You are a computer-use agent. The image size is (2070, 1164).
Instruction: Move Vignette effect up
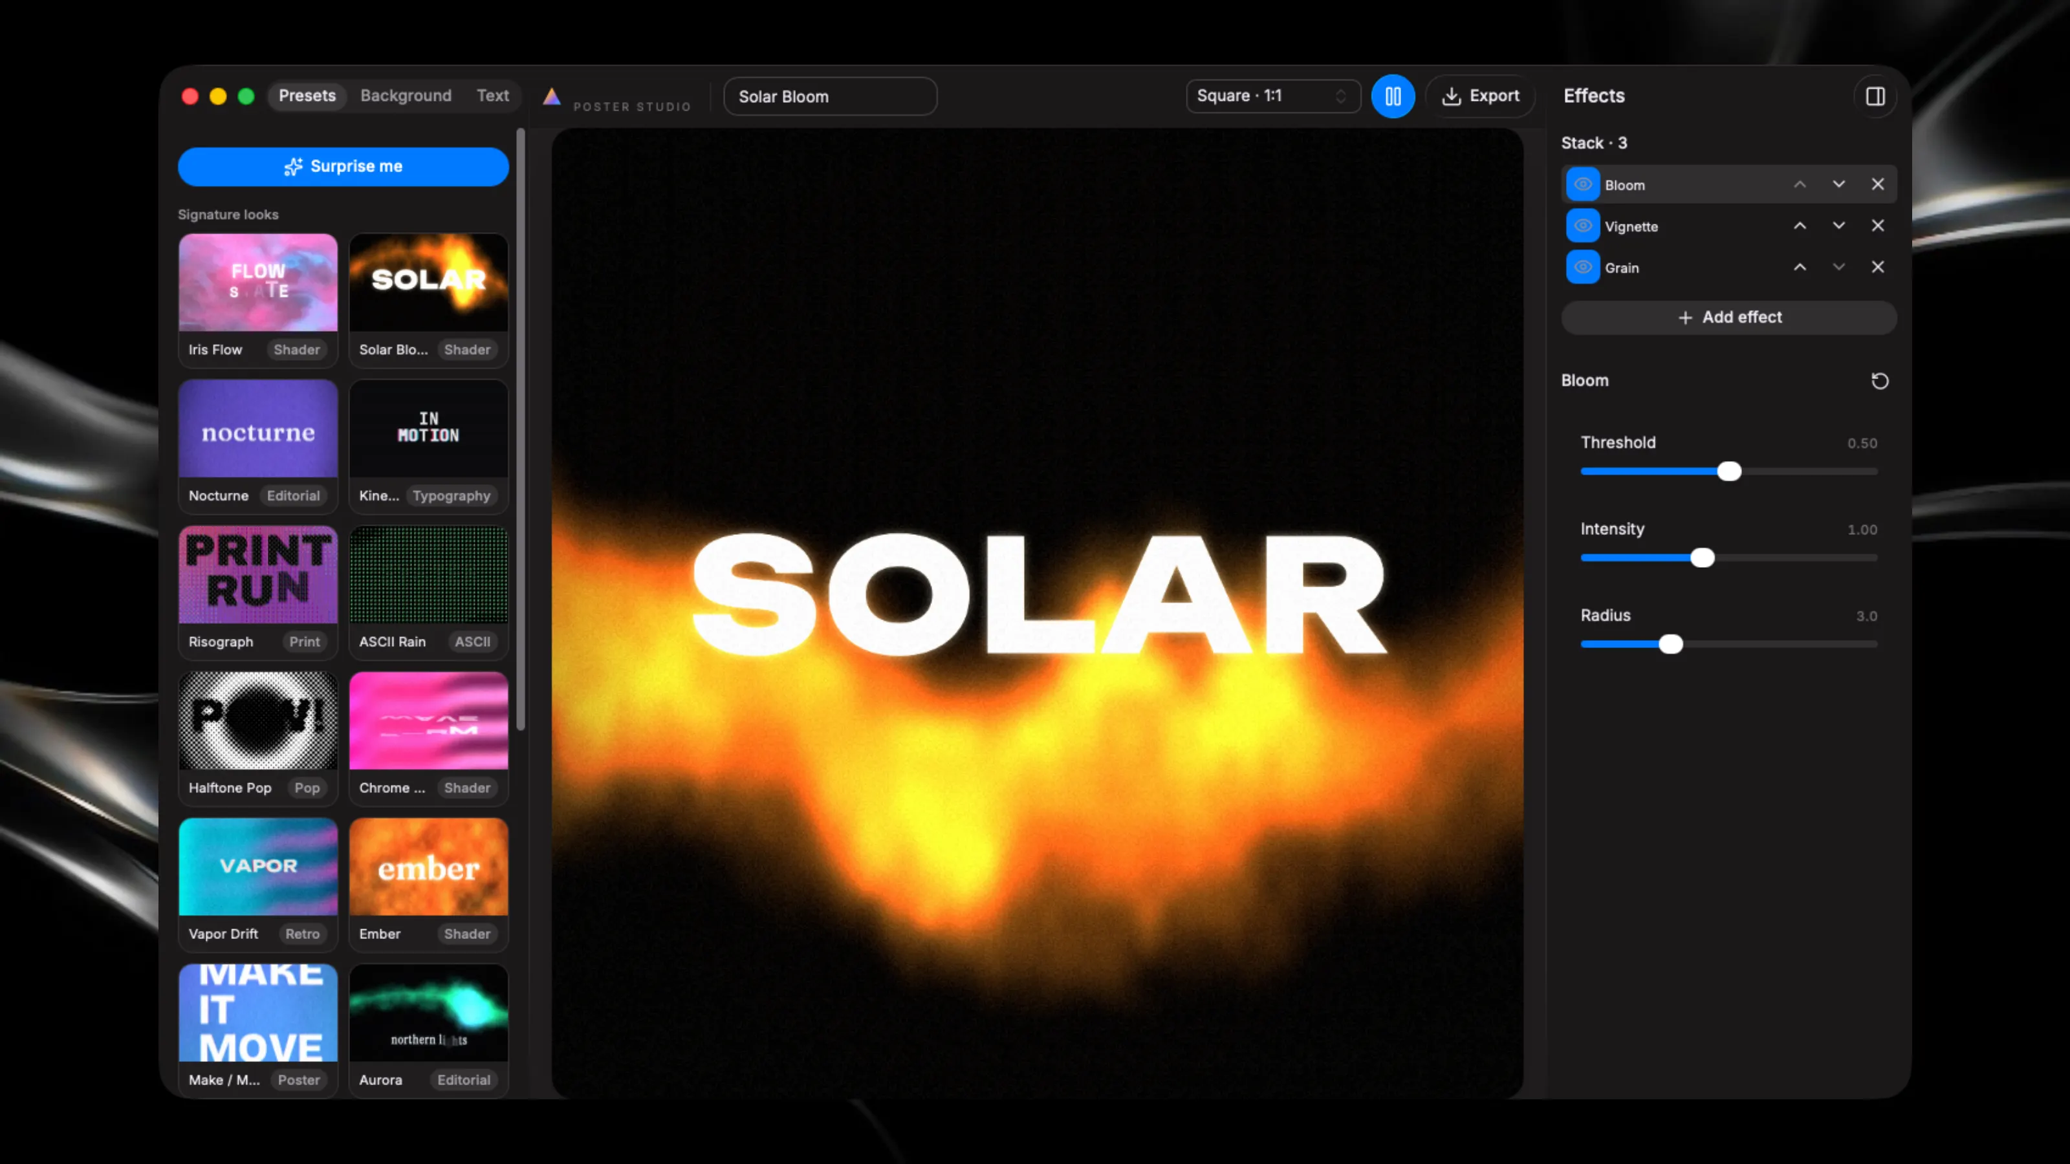pyautogui.click(x=1800, y=226)
